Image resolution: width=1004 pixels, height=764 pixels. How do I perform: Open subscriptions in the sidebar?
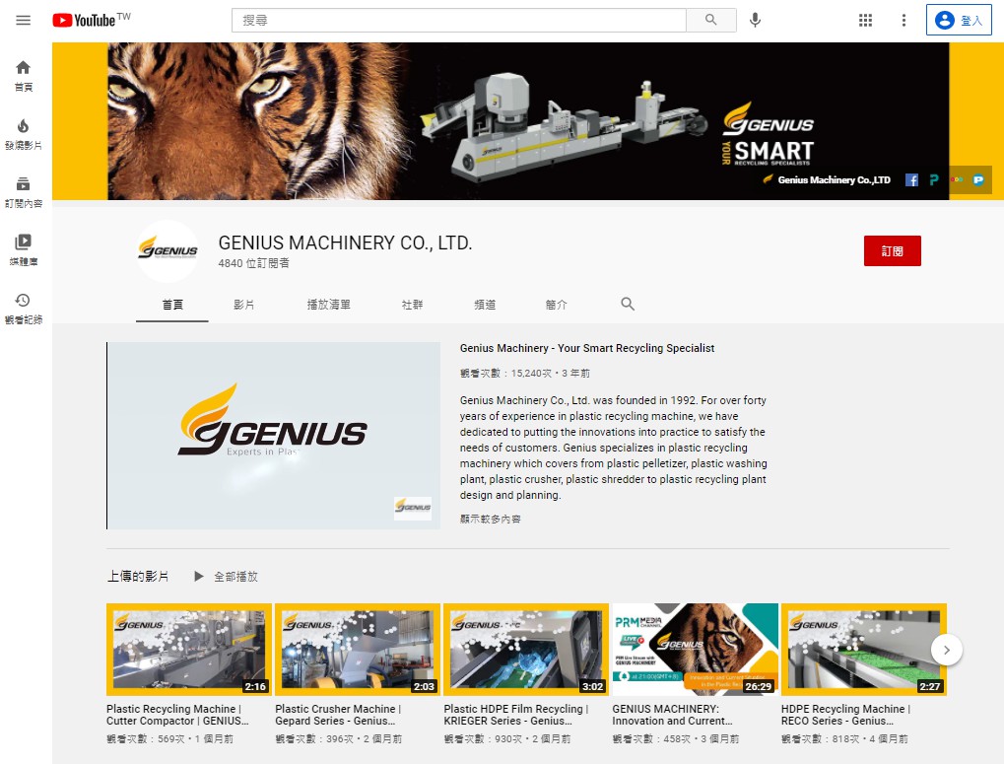23,192
